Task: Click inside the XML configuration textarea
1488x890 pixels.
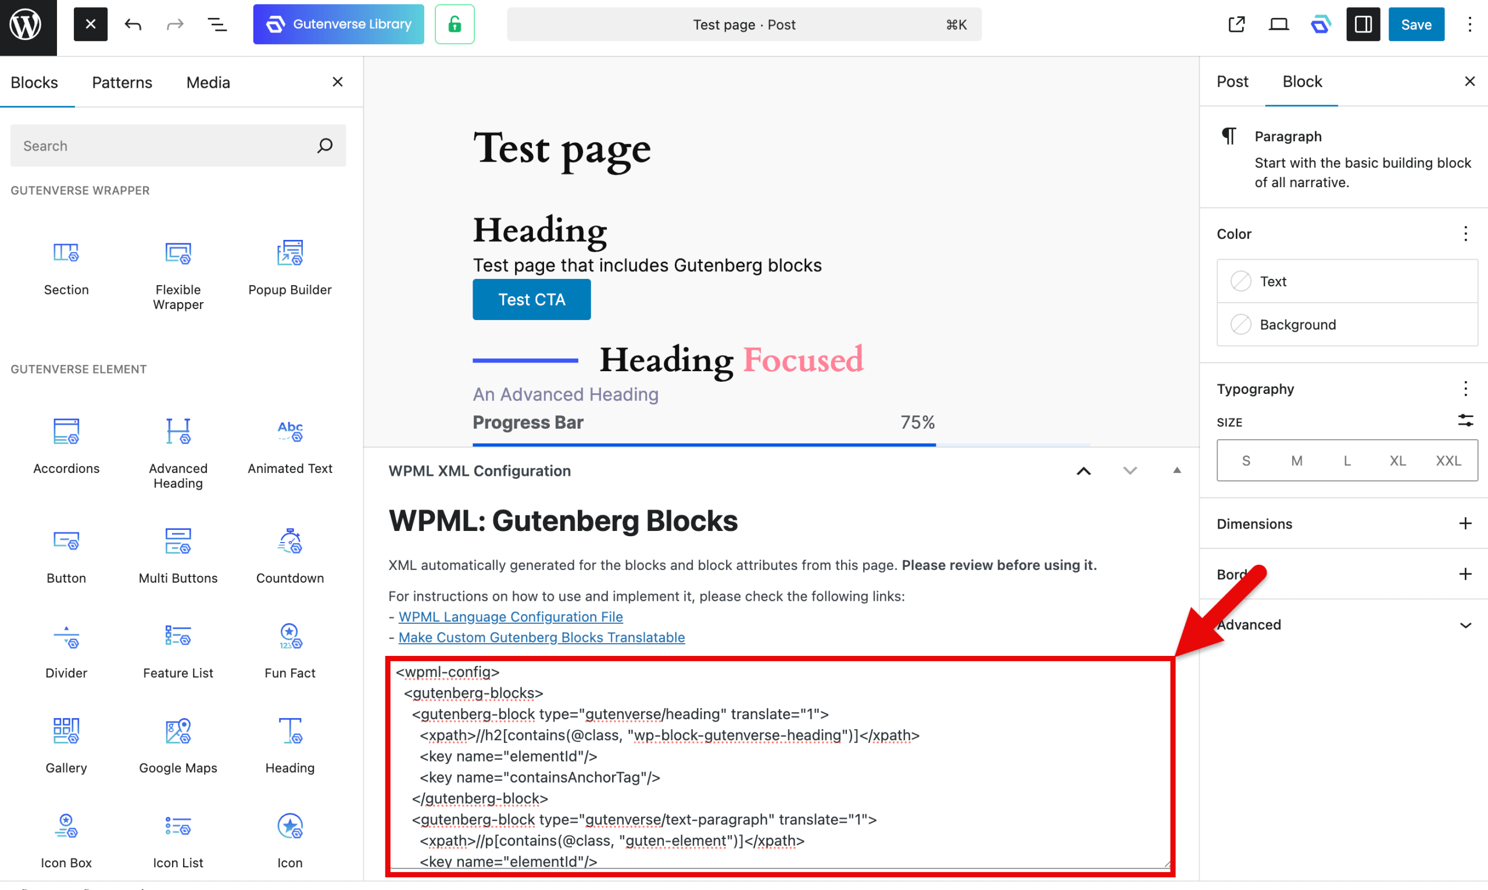Action: click(780, 765)
